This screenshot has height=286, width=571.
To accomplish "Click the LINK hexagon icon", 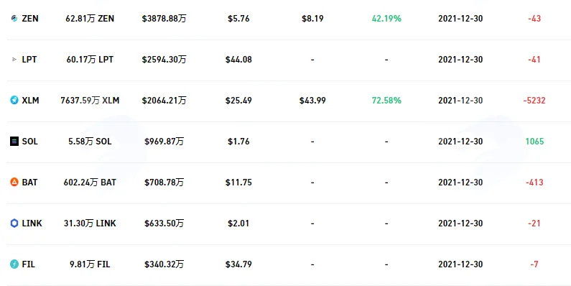I will (14, 223).
